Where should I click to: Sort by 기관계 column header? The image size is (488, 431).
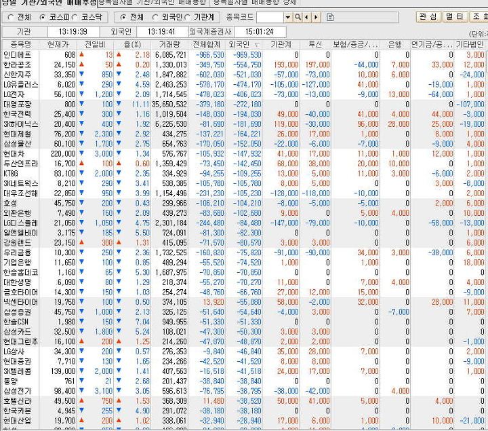(x=281, y=45)
